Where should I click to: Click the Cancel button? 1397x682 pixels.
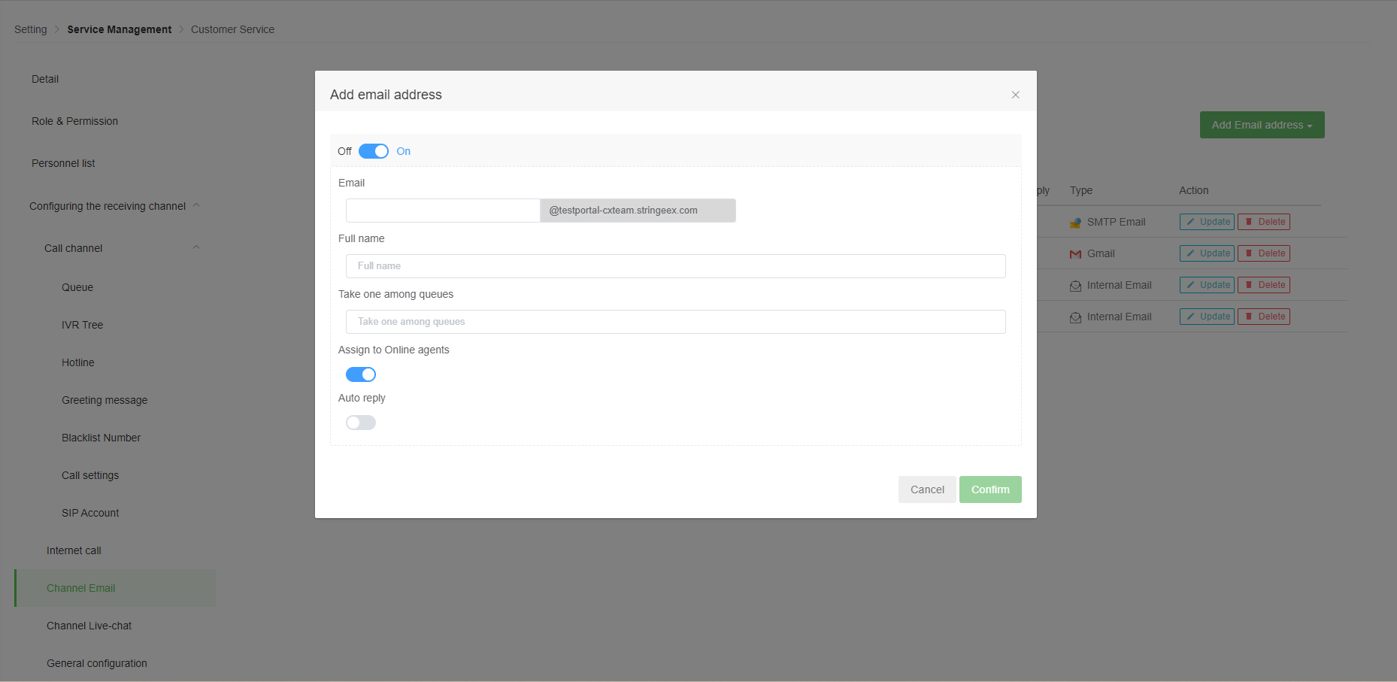pyautogui.click(x=927, y=490)
